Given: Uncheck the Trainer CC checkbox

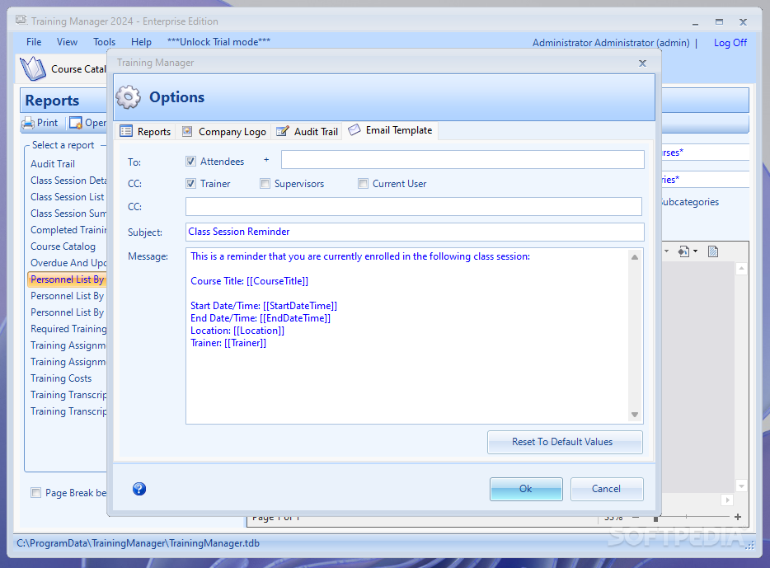Looking at the screenshot, I should coord(191,184).
